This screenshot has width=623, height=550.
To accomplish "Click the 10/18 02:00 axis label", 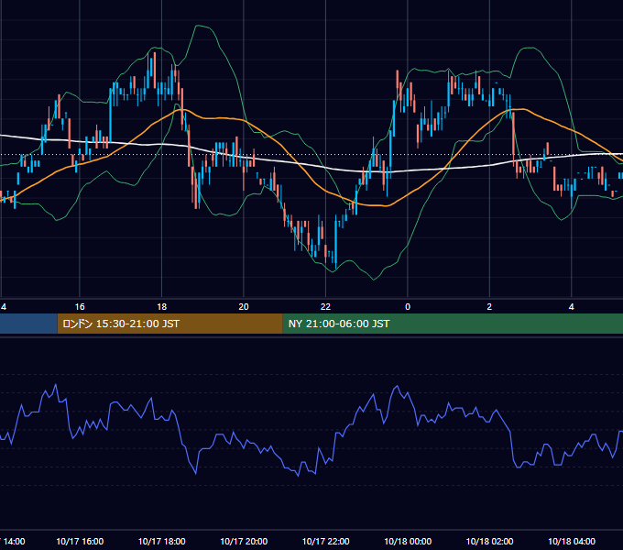I will (489, 541).
